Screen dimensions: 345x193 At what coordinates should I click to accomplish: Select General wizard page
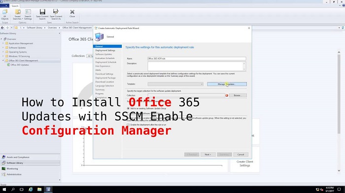click(107, 46)
